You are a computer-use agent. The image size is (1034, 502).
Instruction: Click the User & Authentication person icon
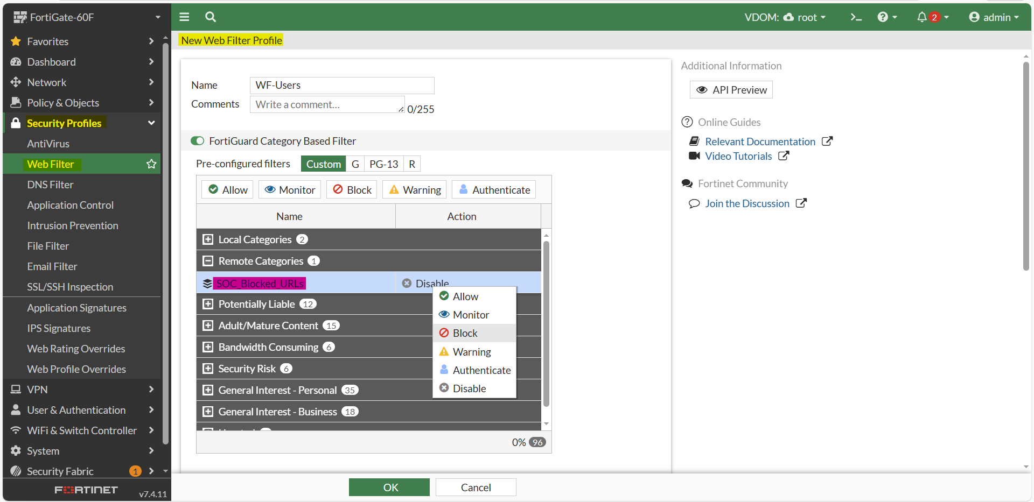[x=16, y=410]
